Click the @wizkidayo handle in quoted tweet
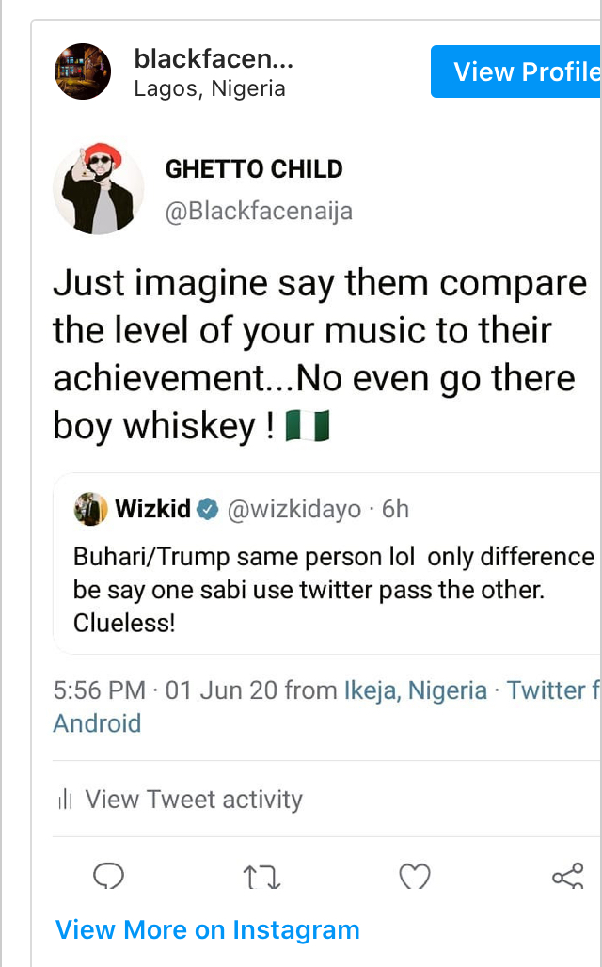This screenshot has height=967, width=602. coord(293,510)
